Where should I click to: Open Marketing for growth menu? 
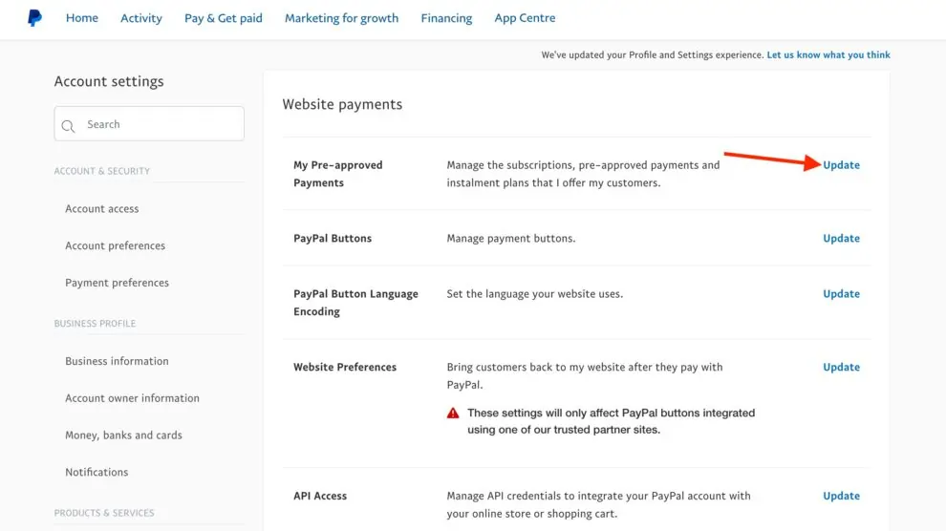coord(341,18)
